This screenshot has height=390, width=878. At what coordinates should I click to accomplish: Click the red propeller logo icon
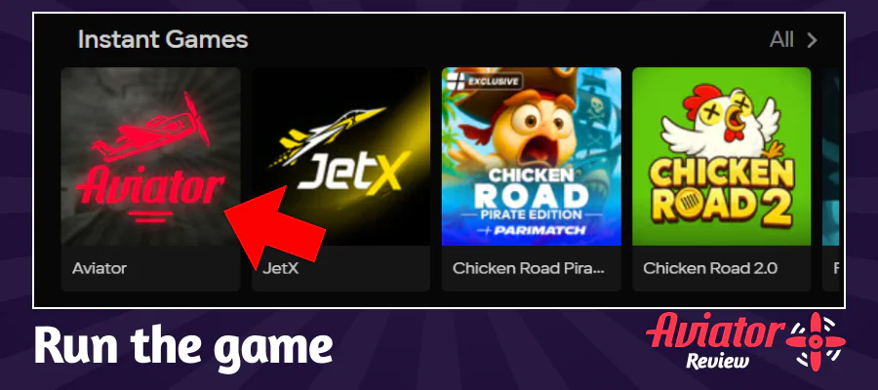pyautogui.click(x=816, y=341)
